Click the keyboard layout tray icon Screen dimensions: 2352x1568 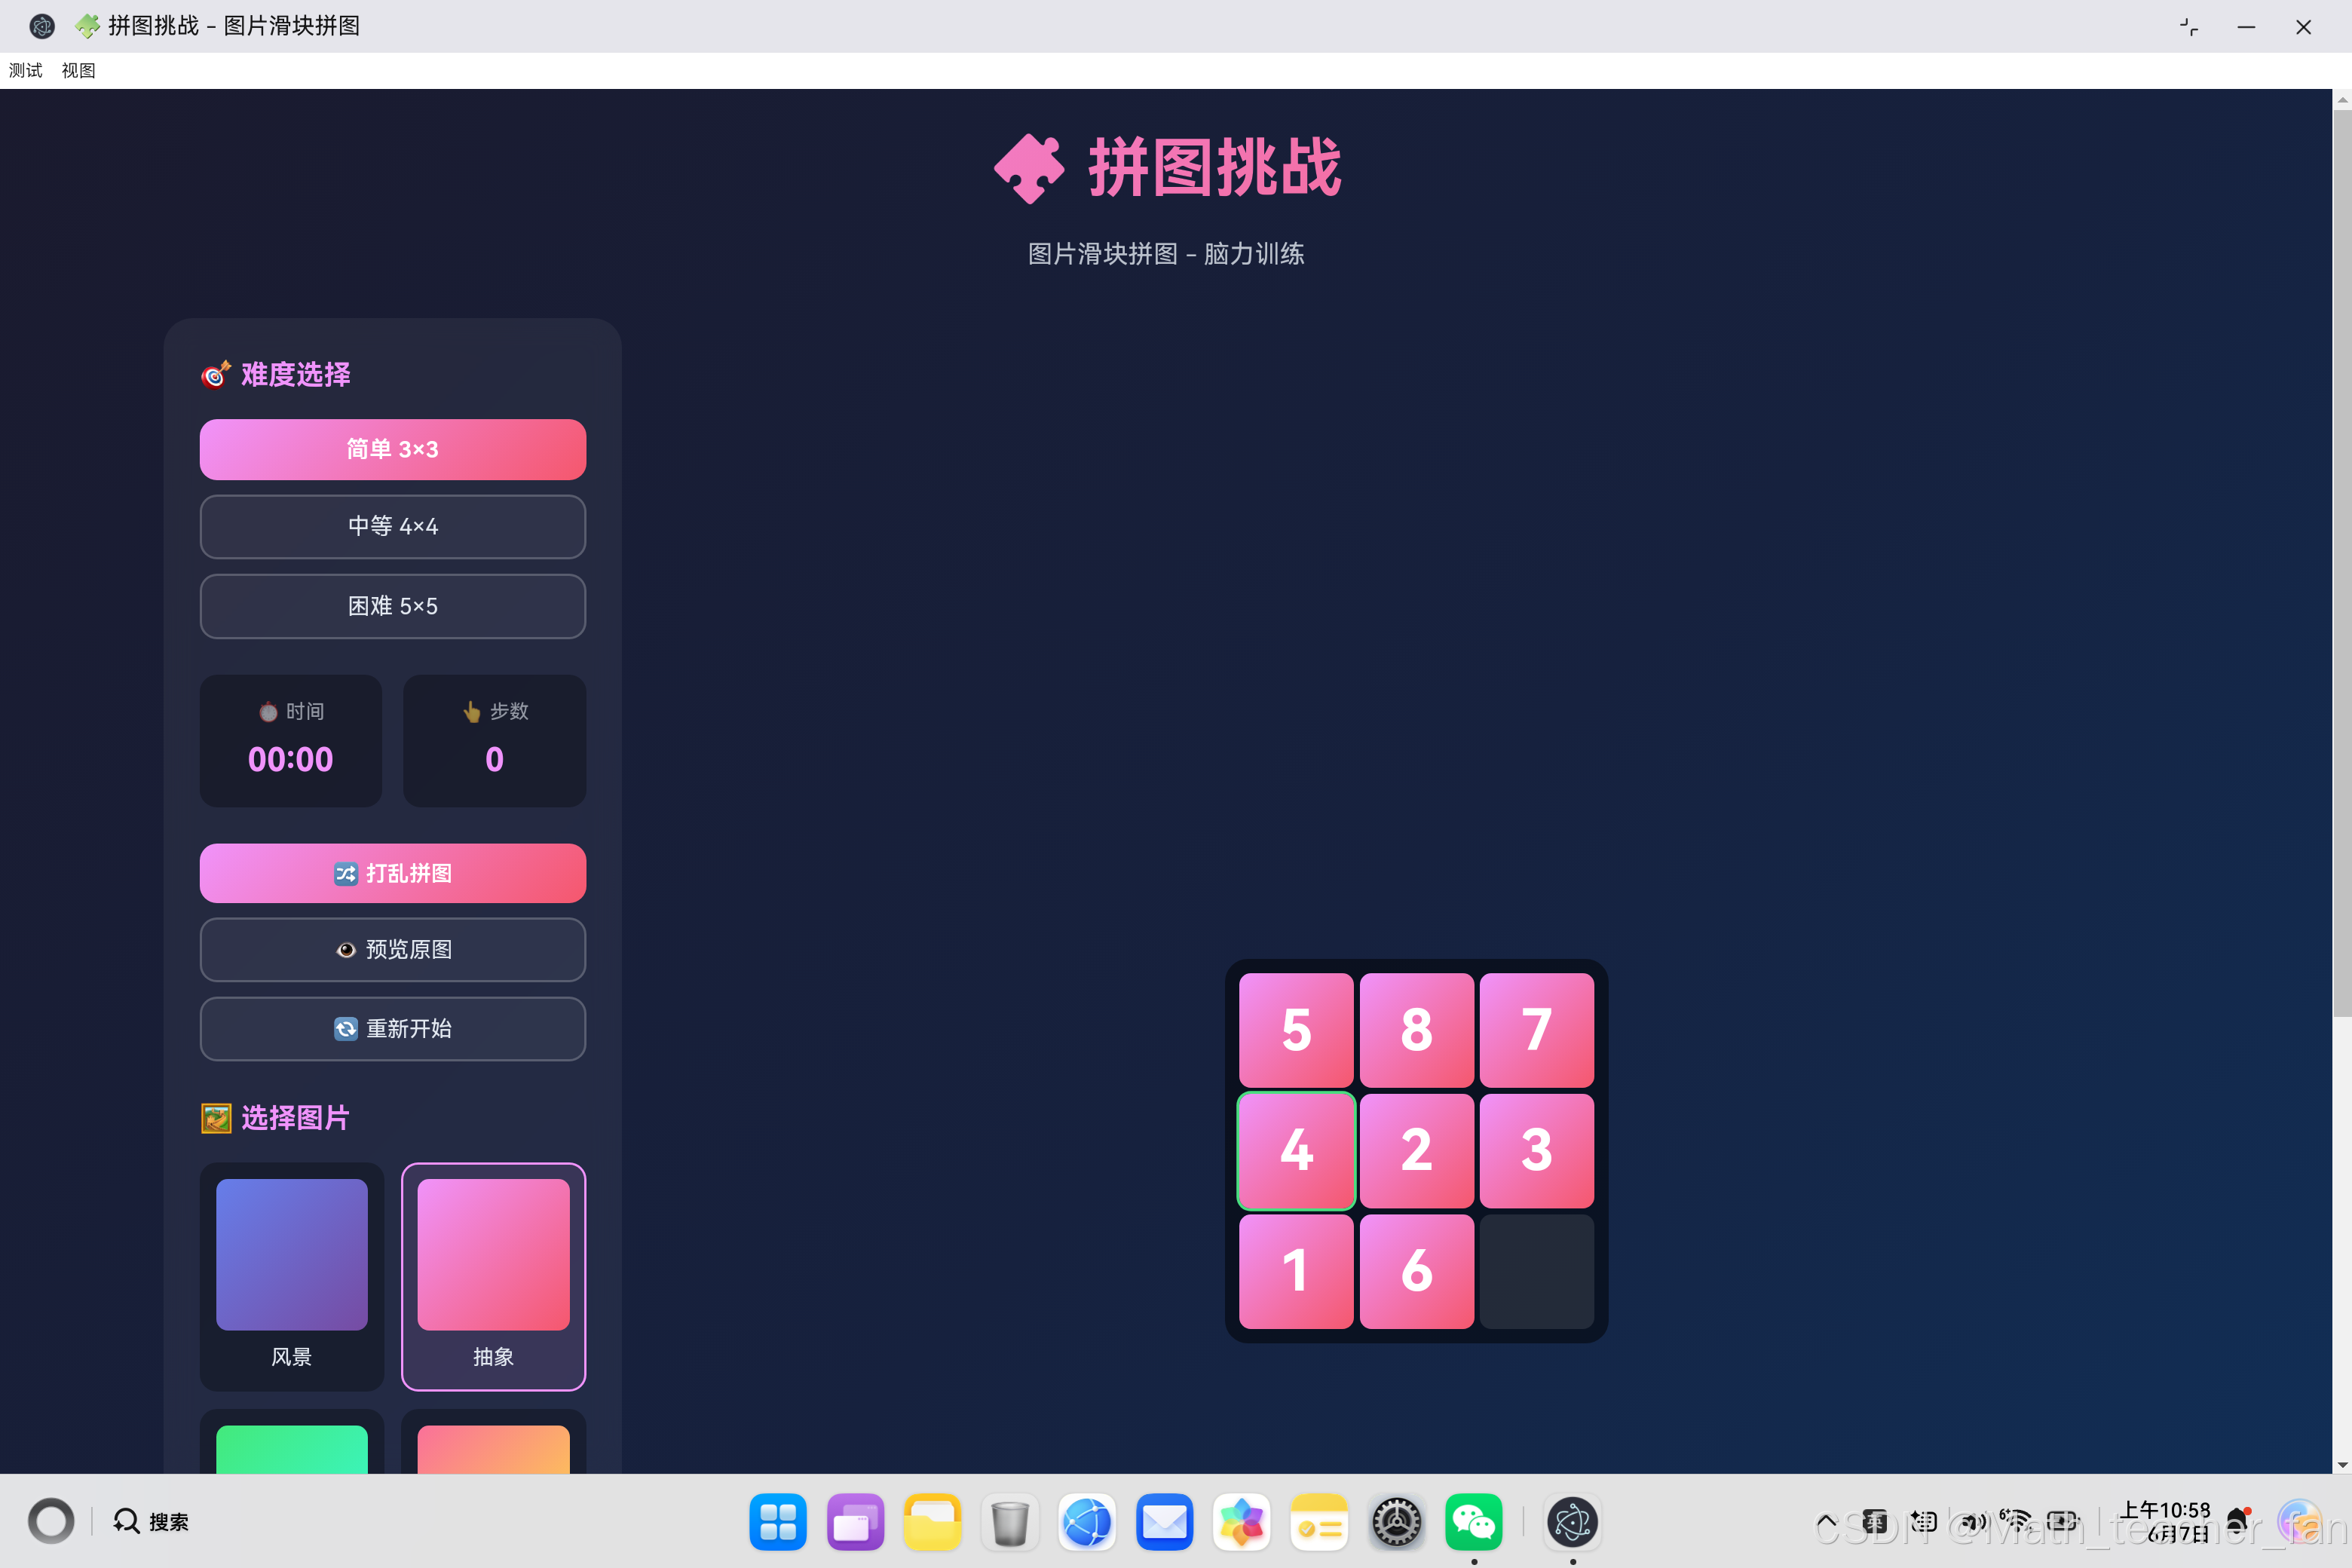[1923, 1521]
